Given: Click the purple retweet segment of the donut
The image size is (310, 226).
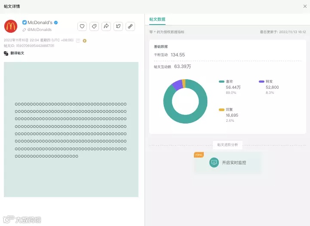Looking at the screenshot, I should (177, 85).
